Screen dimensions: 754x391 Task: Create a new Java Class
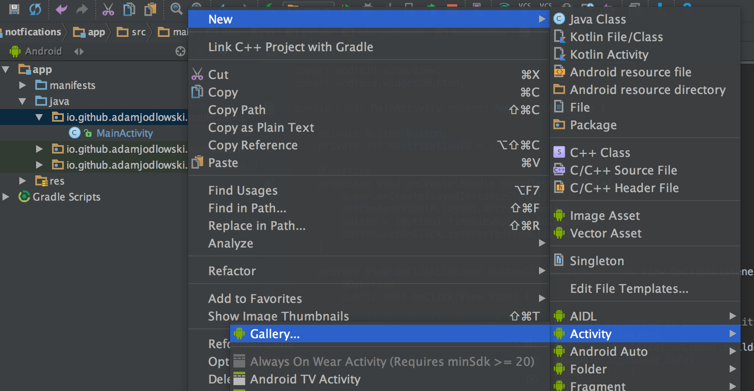point(645,19)
